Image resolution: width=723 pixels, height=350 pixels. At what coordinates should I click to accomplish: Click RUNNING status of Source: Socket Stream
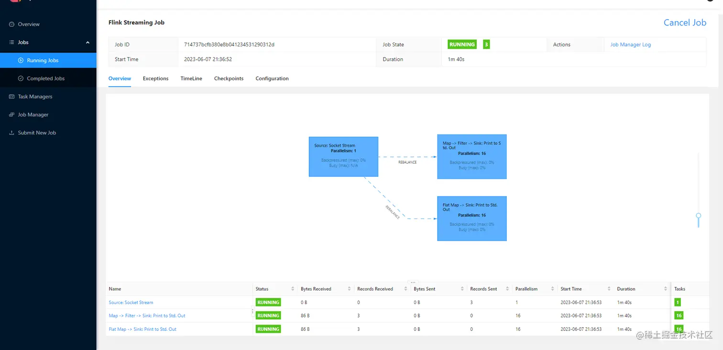pyautogui.click(x=268, y=302)
